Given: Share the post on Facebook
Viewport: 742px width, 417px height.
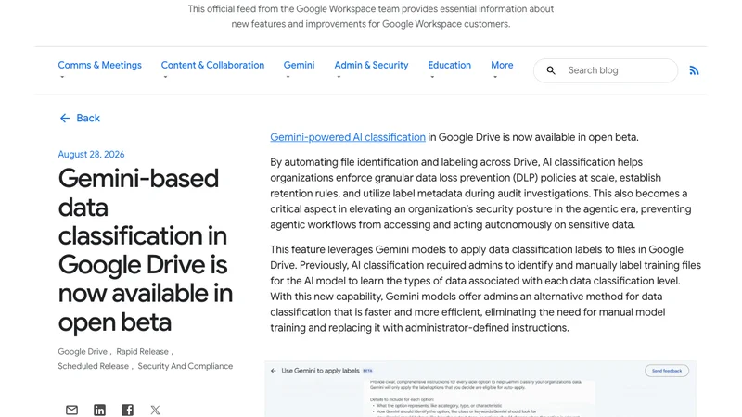Looking at the screenshot, I should pyautogui.click(x=127, y=410).
